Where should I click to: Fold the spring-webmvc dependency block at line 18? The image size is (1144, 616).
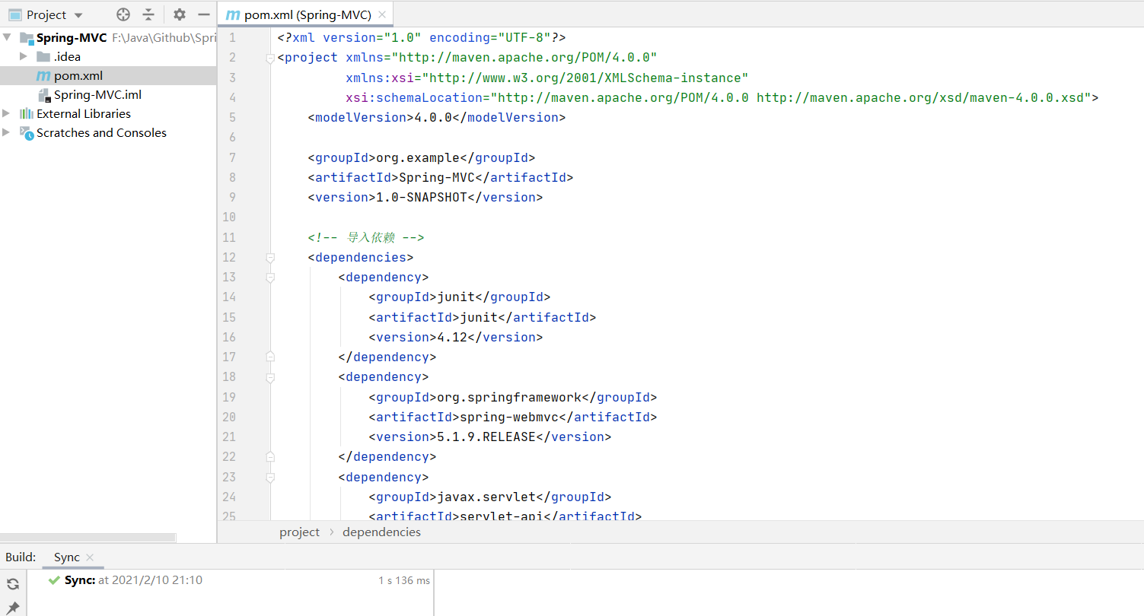point(270,377)
